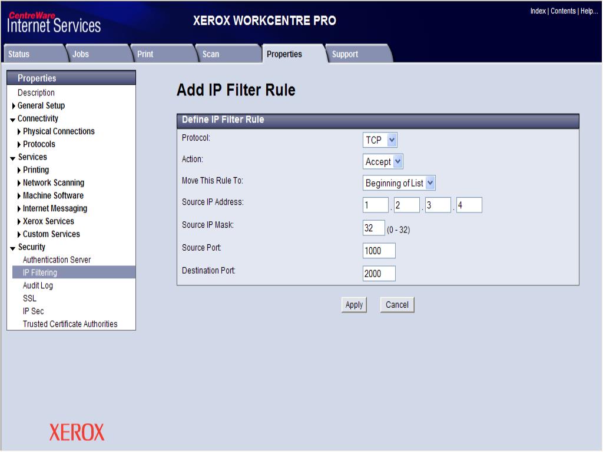Expand Xerox Services arrow
The image size is (603, 452).
pos(19,222)
